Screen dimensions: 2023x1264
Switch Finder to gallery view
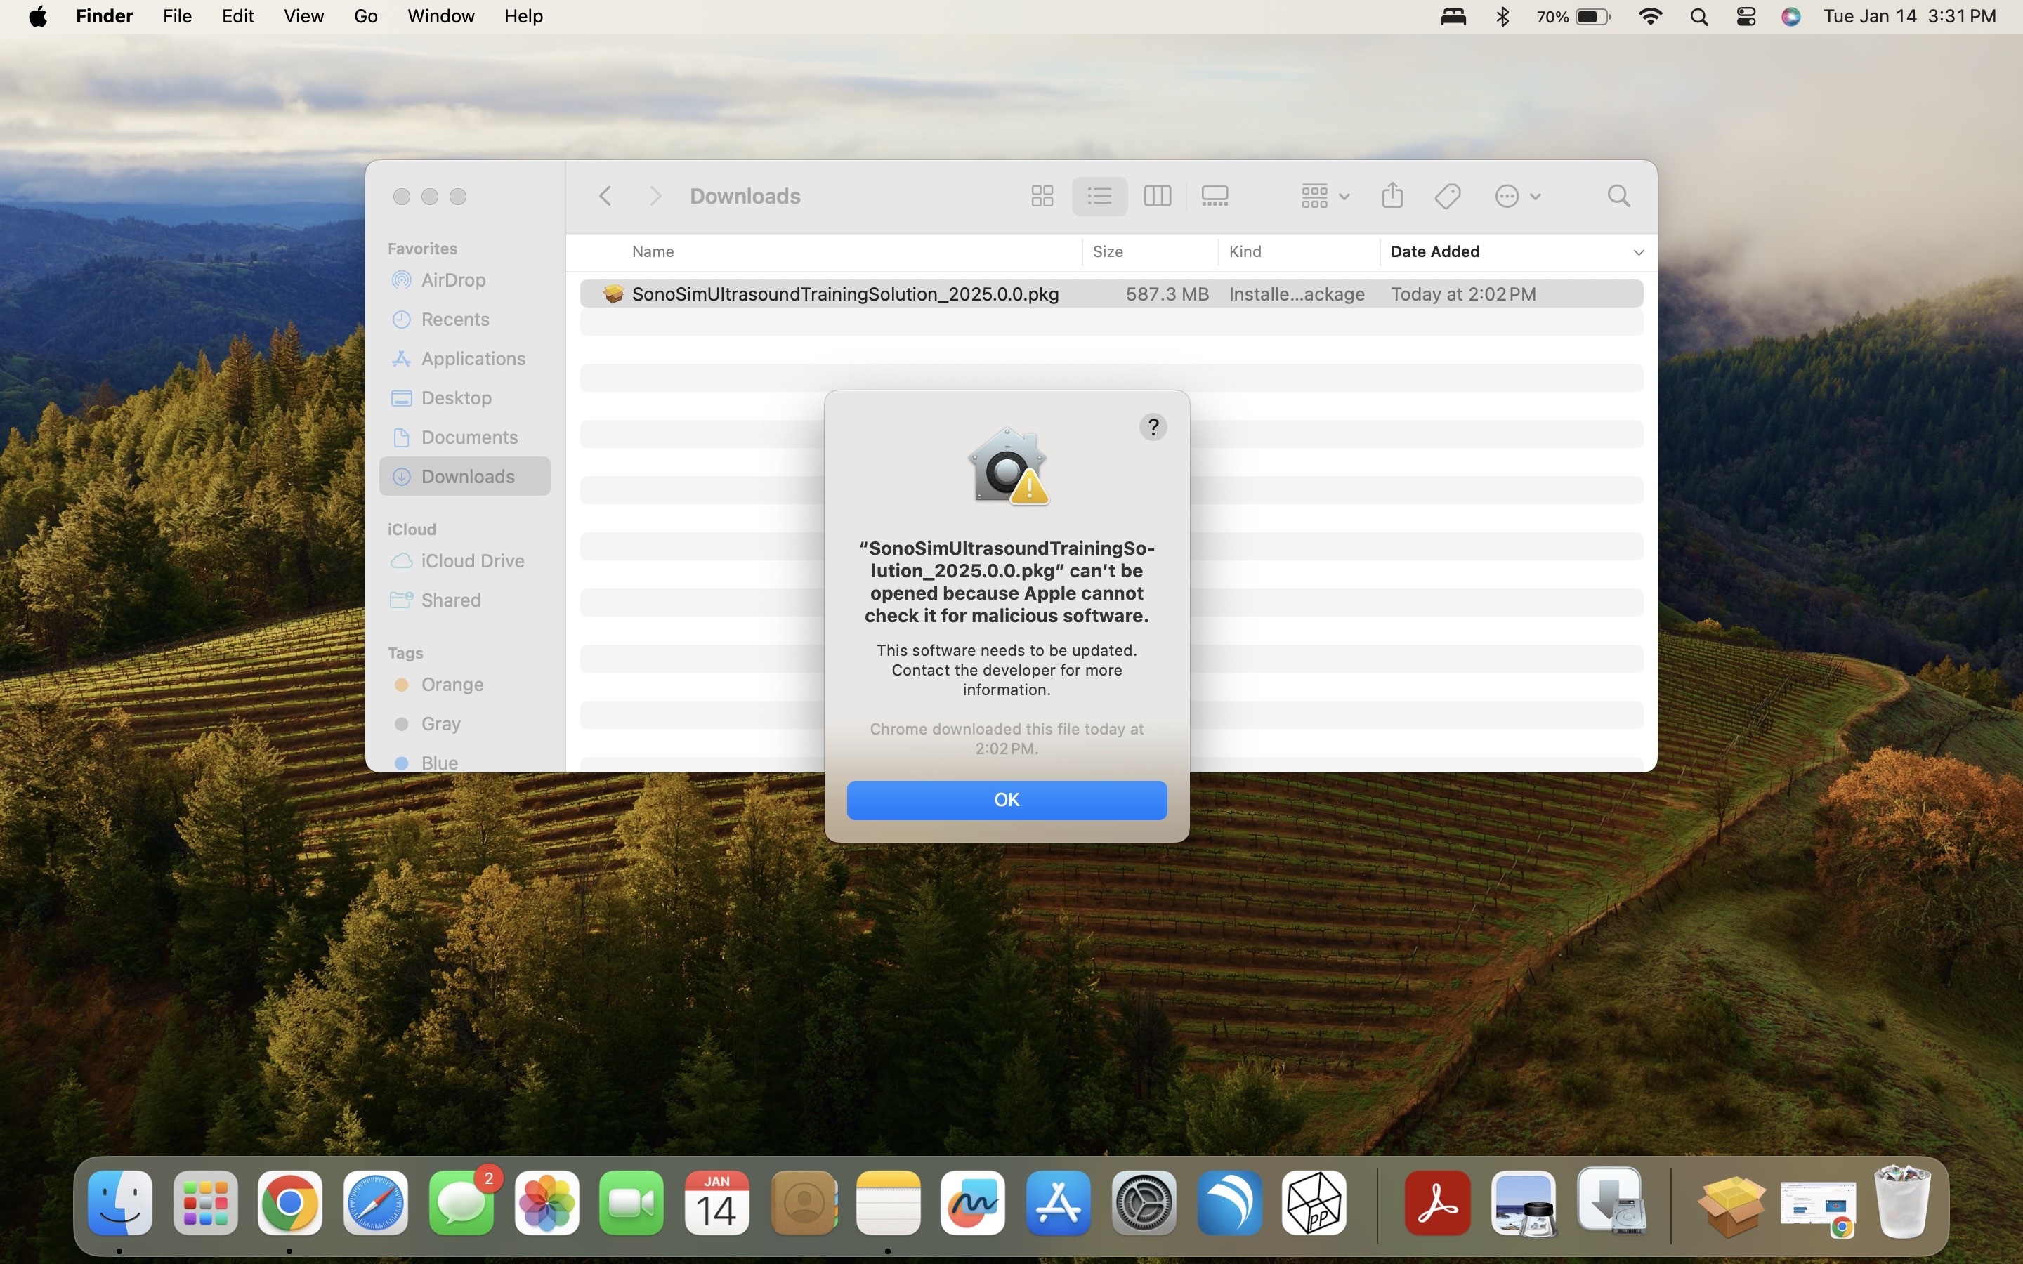click(x=1215, y=197)
